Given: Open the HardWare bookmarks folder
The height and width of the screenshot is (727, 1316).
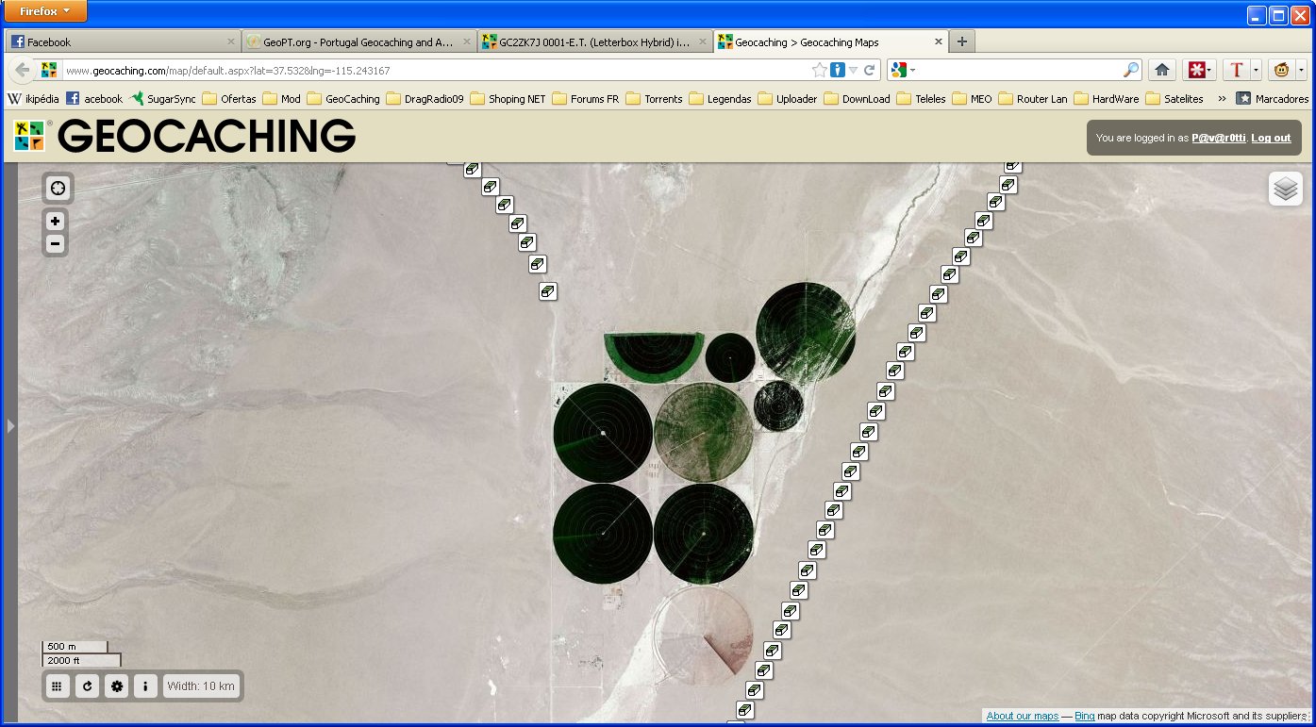Looking at the screenshot, I should (x=1107, y=98).
